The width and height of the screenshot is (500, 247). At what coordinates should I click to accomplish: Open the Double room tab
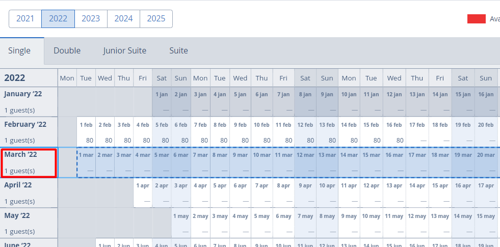(67, 51)
